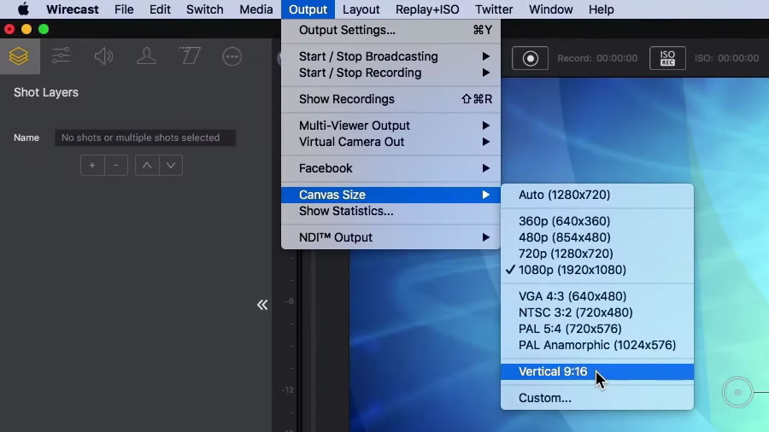The width and height of the screenshot is (769, 432).
Task: Collapse the panel with double chevron
Action: tap(262, 305)
